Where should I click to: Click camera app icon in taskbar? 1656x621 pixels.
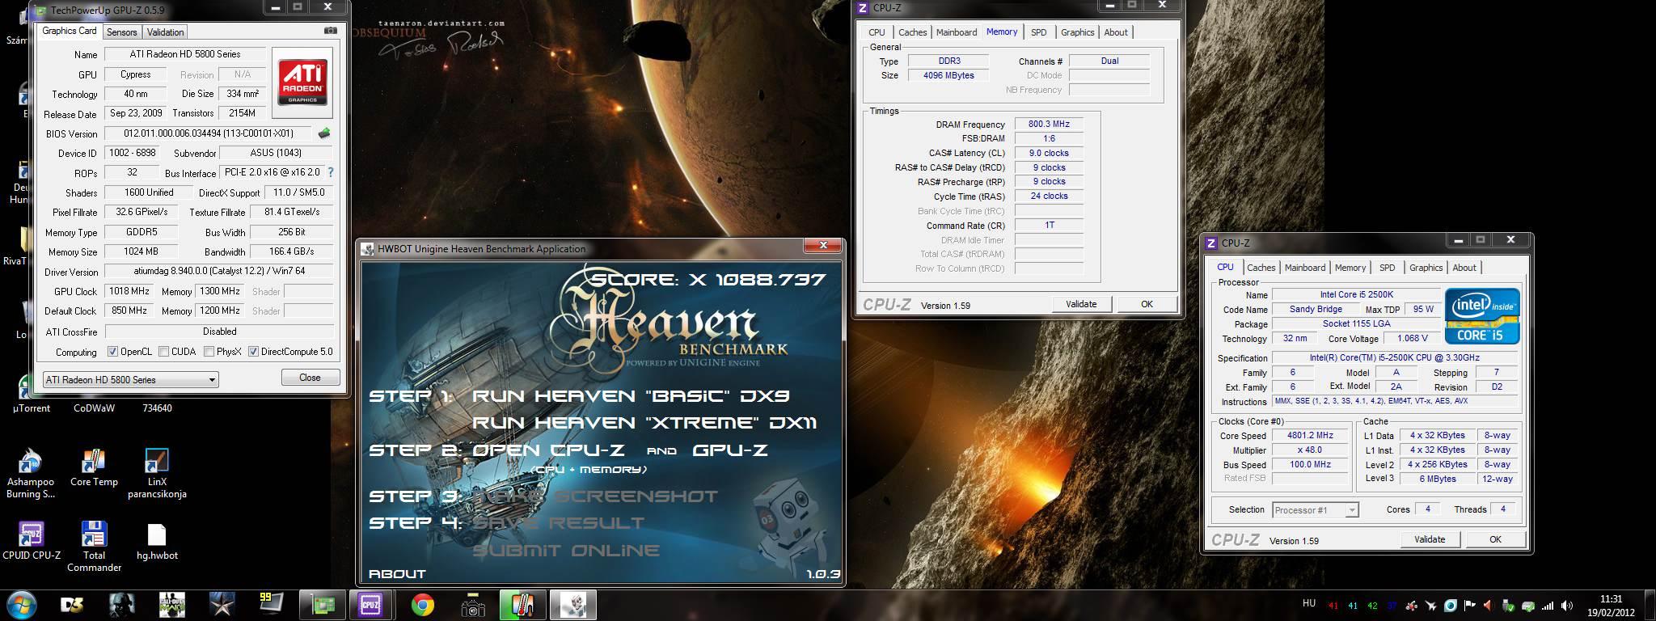point(472,604)
